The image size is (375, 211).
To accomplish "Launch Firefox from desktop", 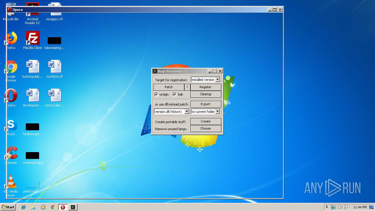I will coord(11,40).
